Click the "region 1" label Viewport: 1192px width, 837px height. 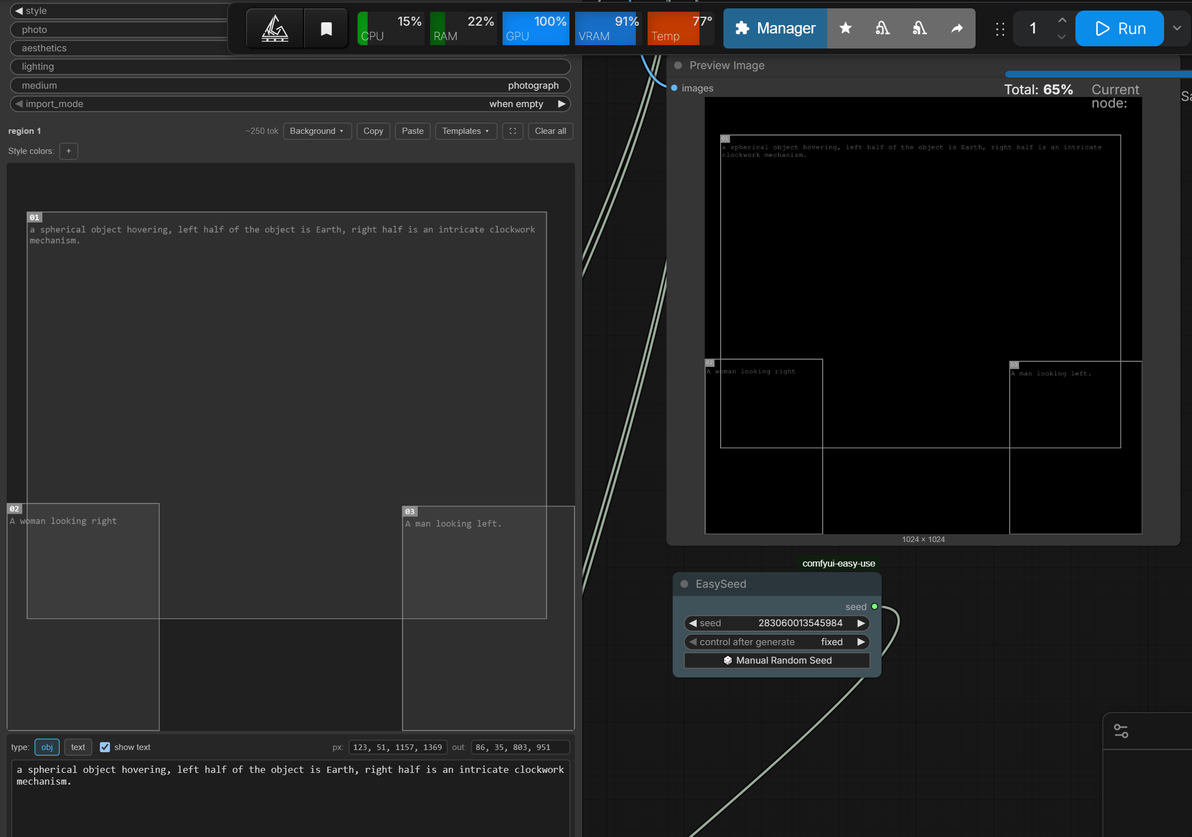(x=25, y=131)
